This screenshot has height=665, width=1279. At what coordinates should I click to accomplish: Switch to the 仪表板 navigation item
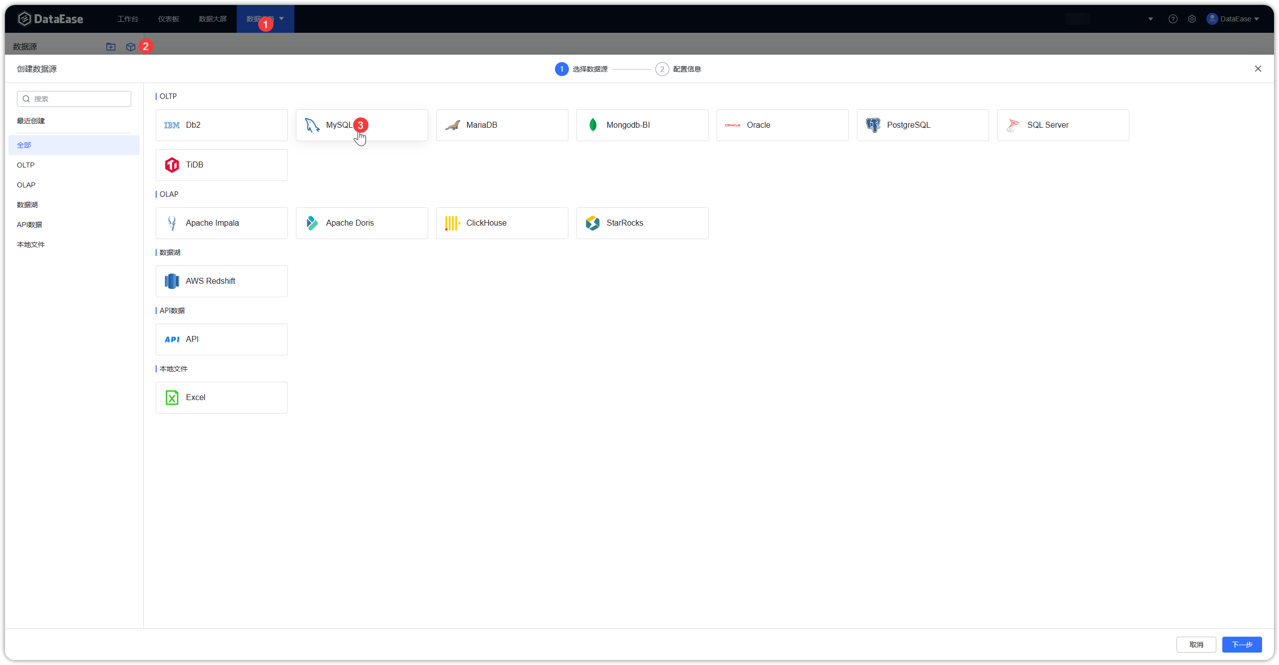[168, 18]
